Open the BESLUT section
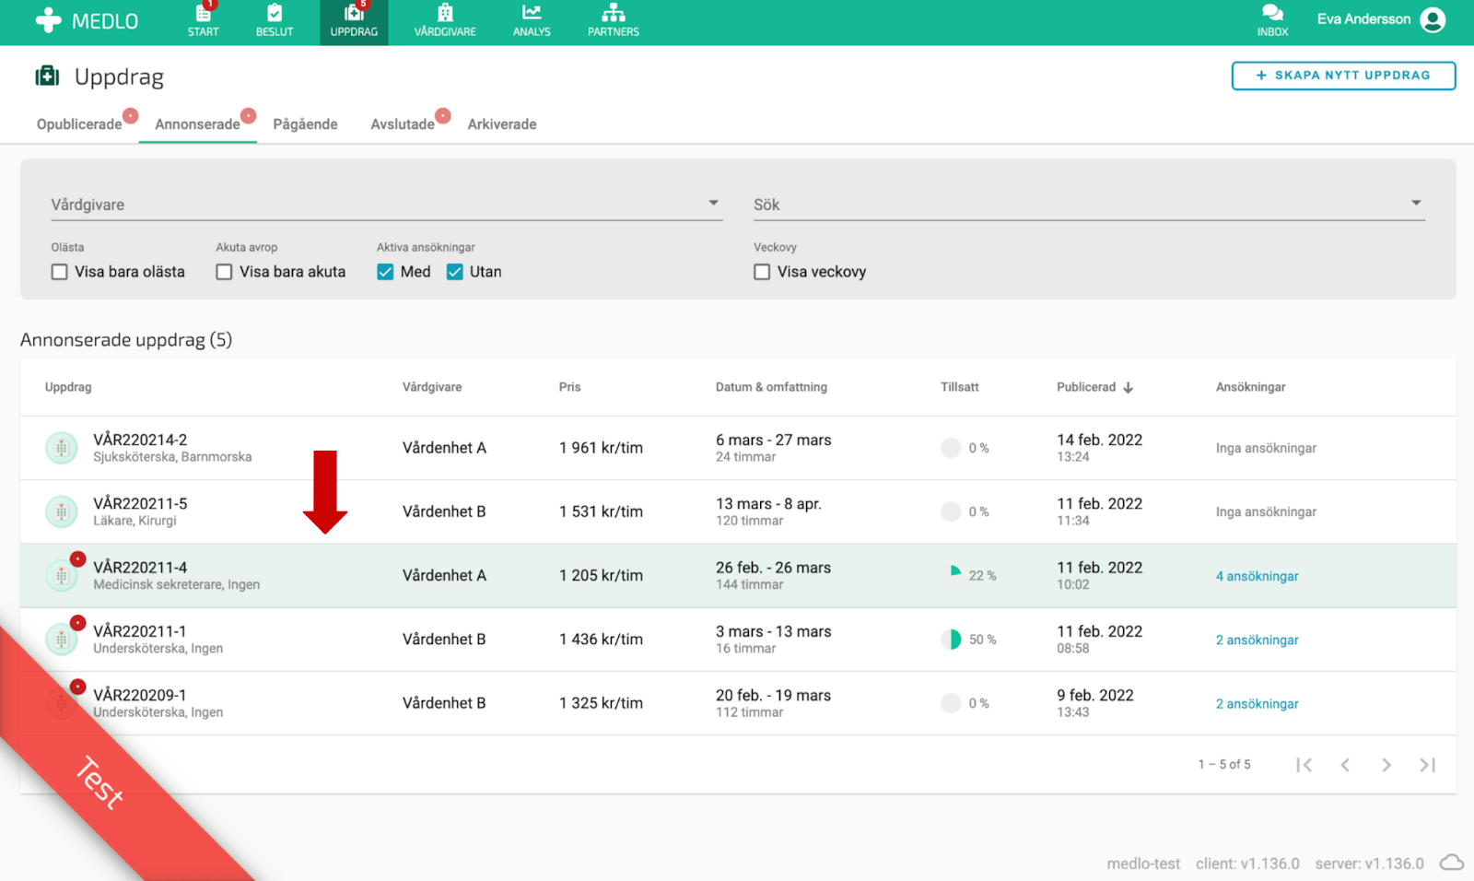The width and height of the screenshot is (1474, 881). (x=275, y=20)
